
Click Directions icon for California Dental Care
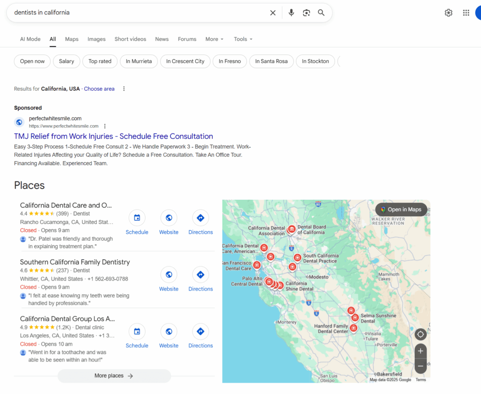201,218
